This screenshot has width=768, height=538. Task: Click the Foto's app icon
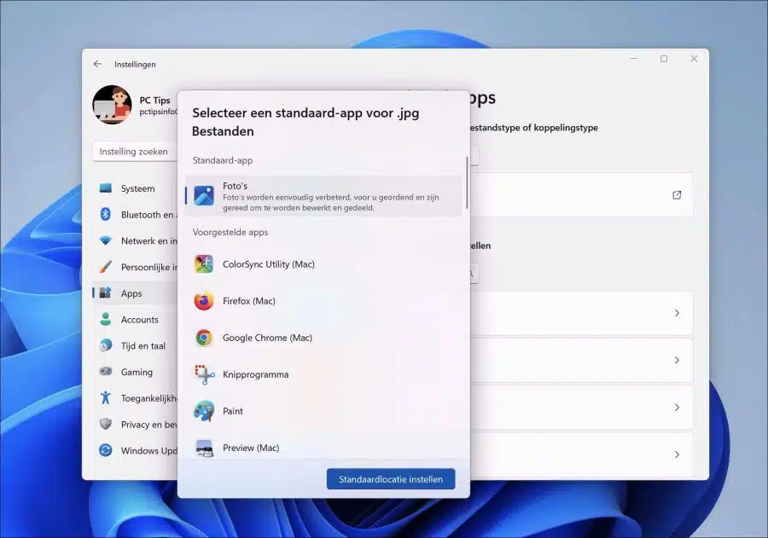click(204, 195)
